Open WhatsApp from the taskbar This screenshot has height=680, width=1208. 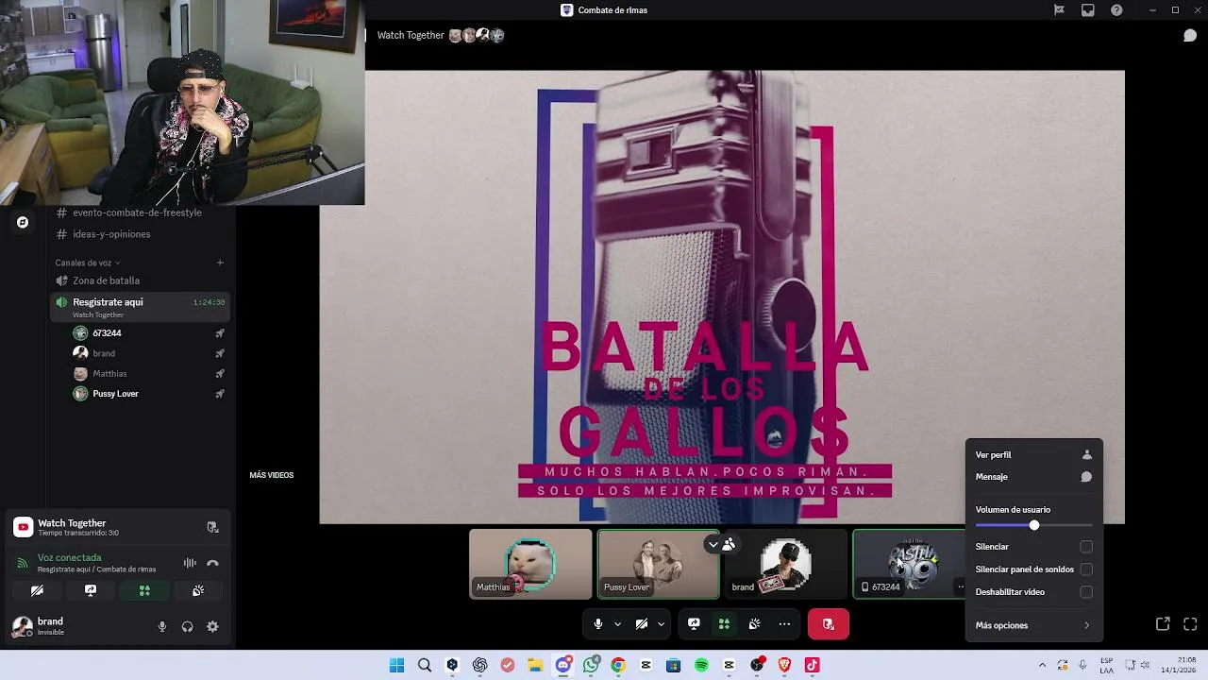tap(591, 665)
